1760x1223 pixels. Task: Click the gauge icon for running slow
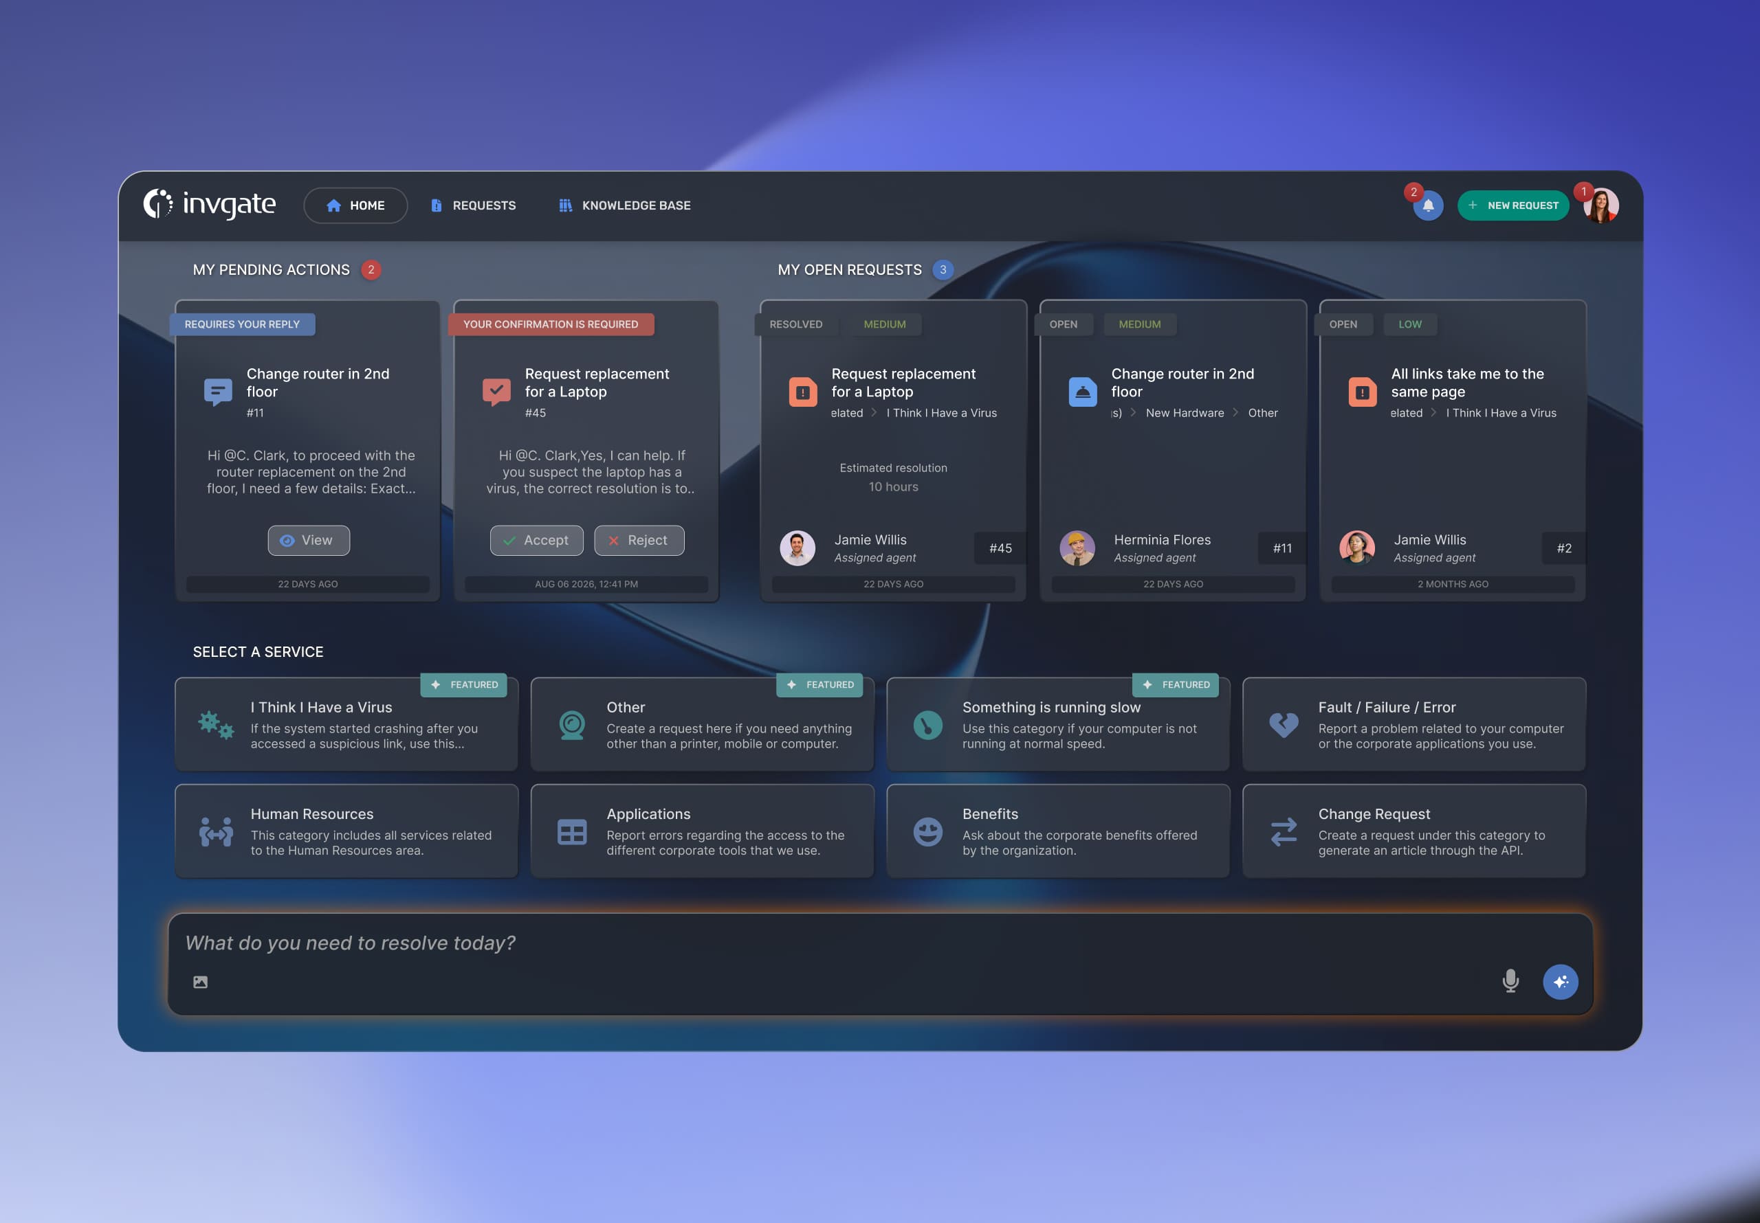pos(927,725)
